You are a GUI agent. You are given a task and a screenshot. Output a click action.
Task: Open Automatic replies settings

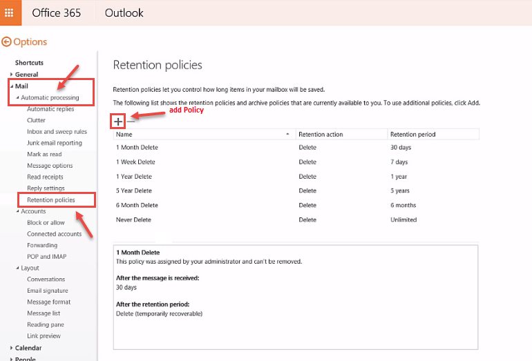coord(50,109)
